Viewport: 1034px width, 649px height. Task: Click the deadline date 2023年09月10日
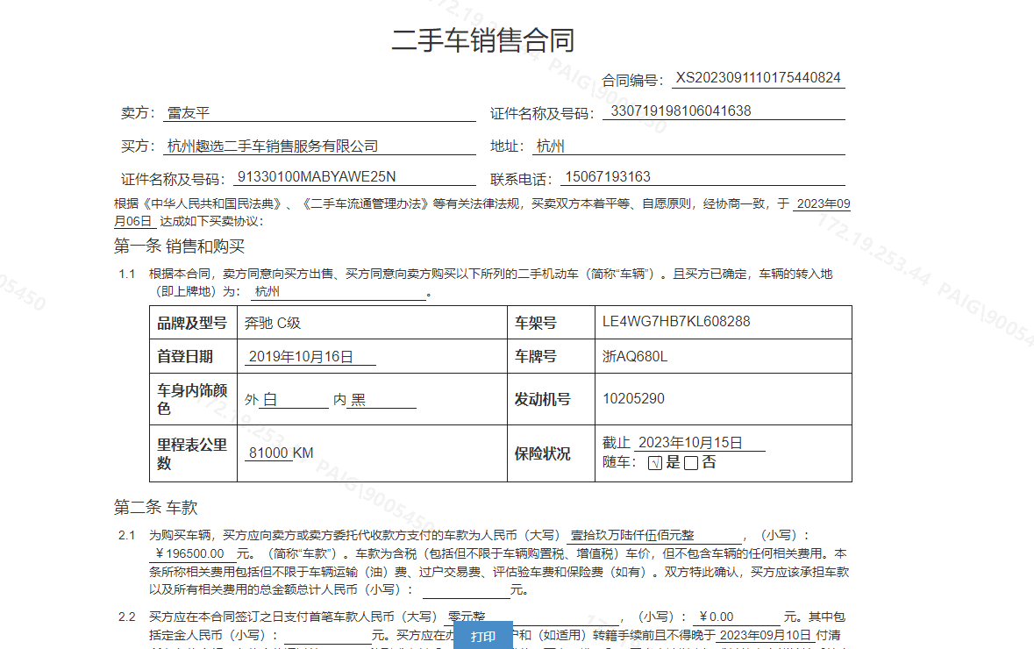(x=765, y=635)
